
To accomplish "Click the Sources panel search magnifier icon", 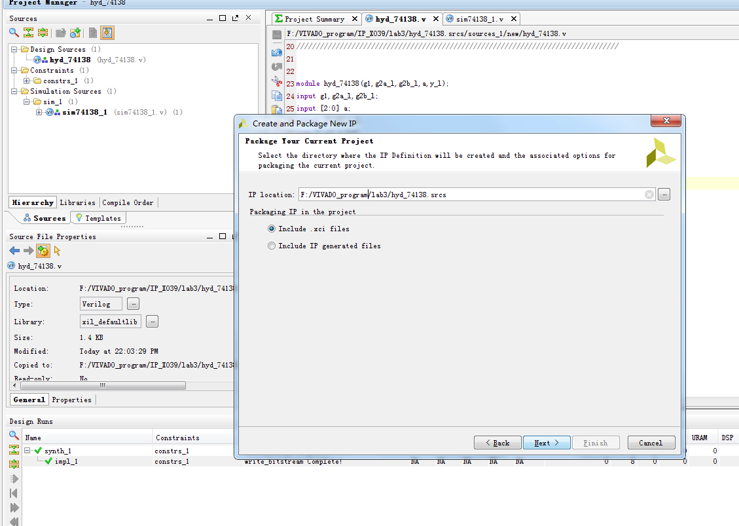I will [x=14, y=33].
